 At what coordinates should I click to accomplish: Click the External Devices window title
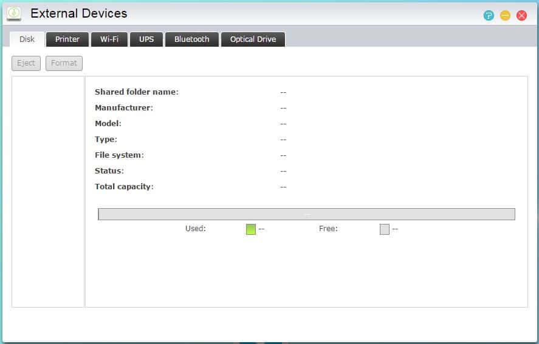[79, 13]
